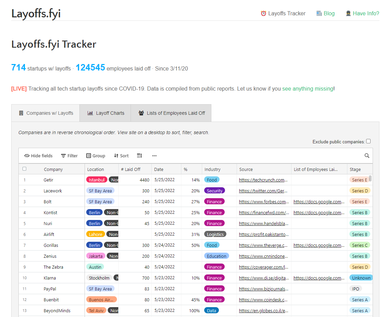390x317 pixels.
Task: Click the Lahore location tag for Airlift
Action: tap(95, 234)
